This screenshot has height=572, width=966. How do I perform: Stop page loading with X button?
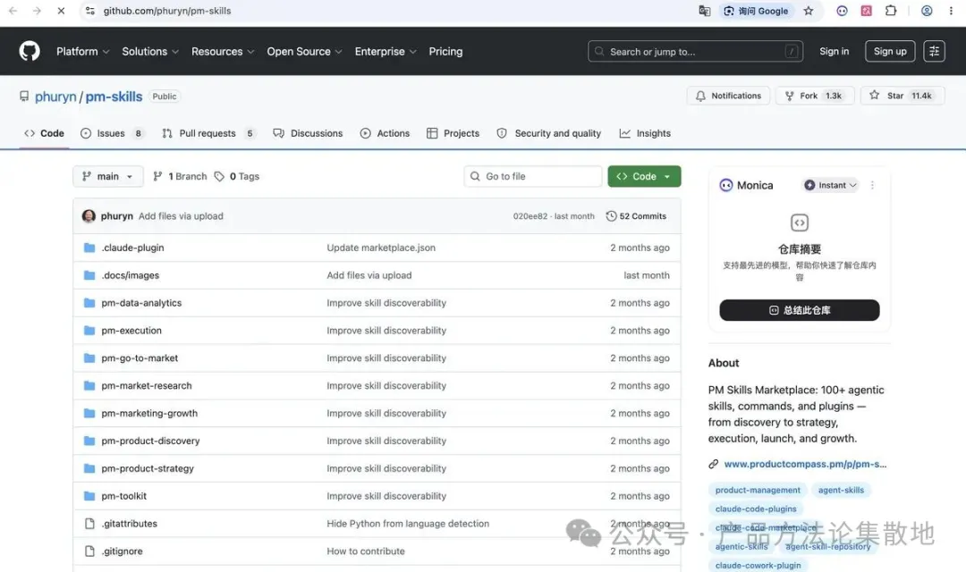pyautogui.click(x=61, y=11)
